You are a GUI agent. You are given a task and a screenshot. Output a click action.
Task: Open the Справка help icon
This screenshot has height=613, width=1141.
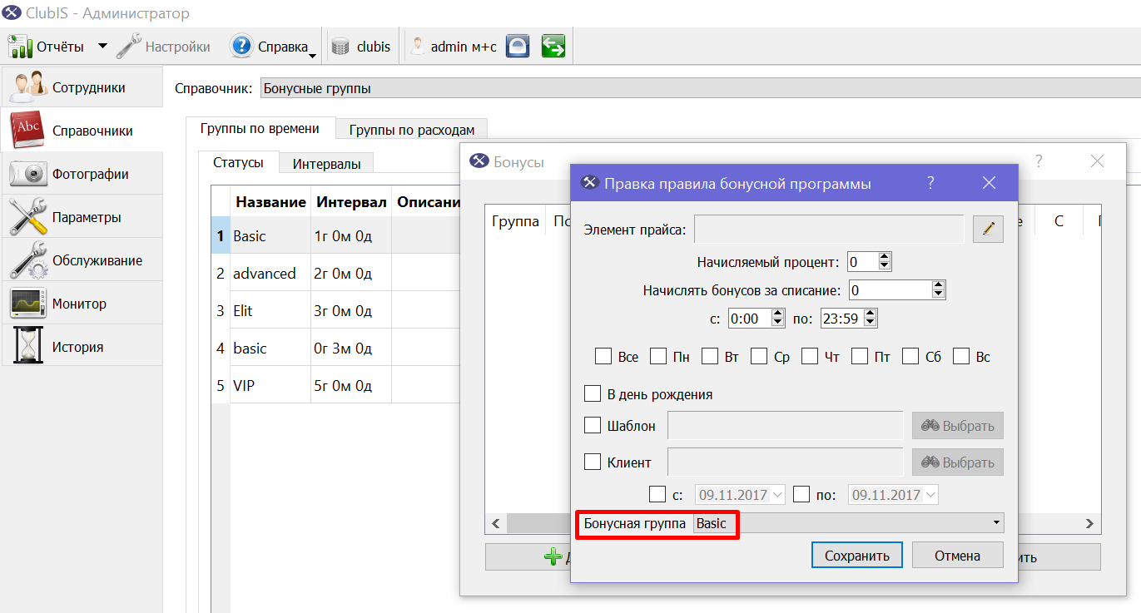(241, 46)
